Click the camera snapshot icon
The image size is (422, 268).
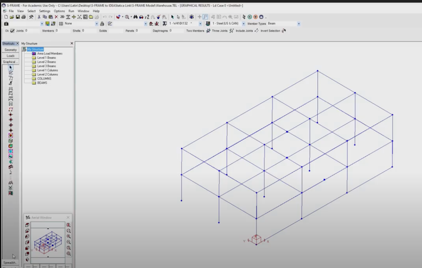[x=6, y=24]
